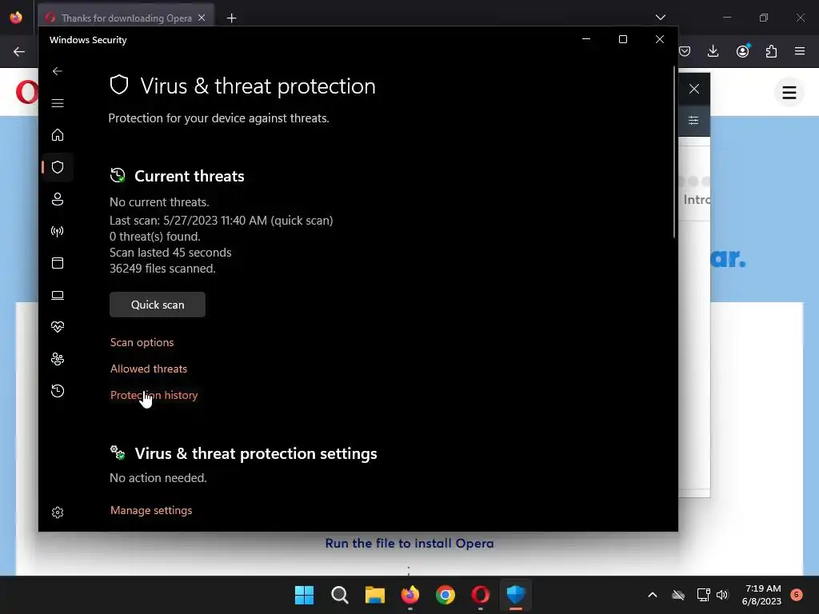Click Windows Security taskbar icon
Image resolution: width=819 pixels, height=614 pixels.
(x=516, y=595)
